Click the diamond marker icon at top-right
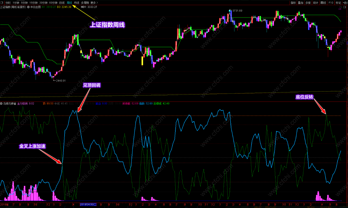348x208 pixels. click(341, 7)
